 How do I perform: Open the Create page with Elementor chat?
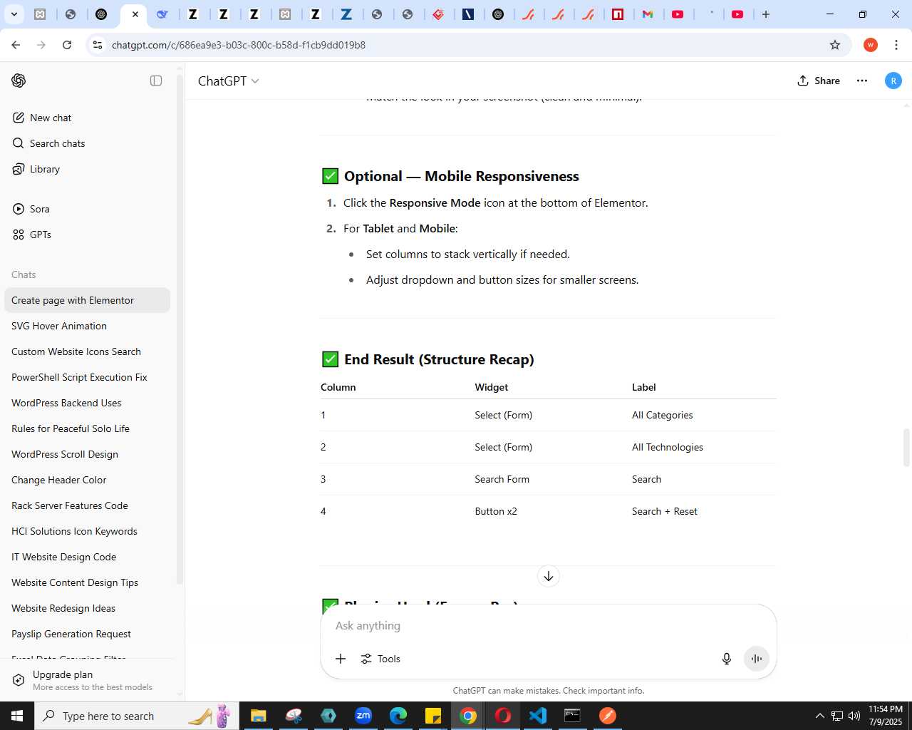(87, 300)
